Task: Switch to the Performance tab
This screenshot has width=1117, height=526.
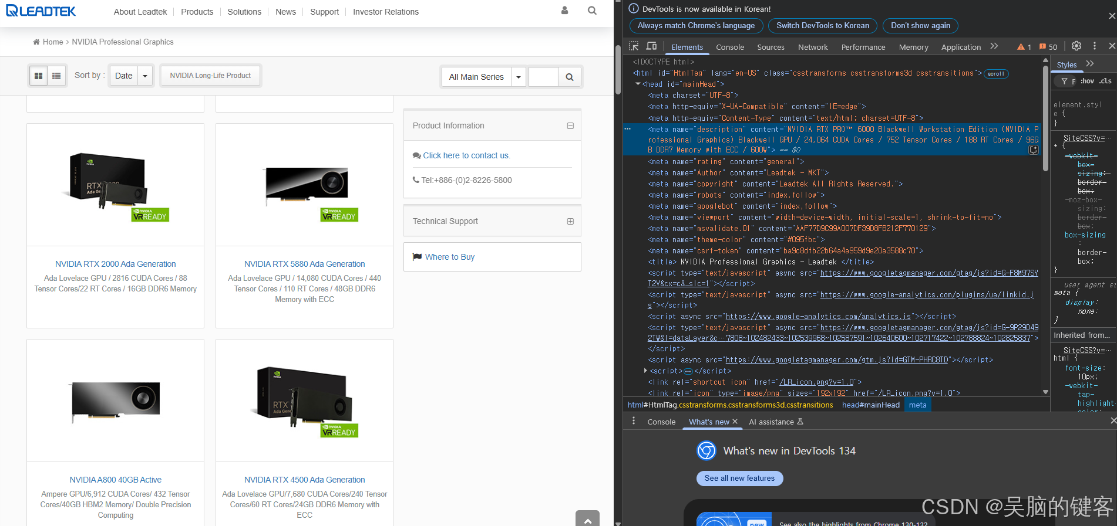Action: tap(863, 47)
